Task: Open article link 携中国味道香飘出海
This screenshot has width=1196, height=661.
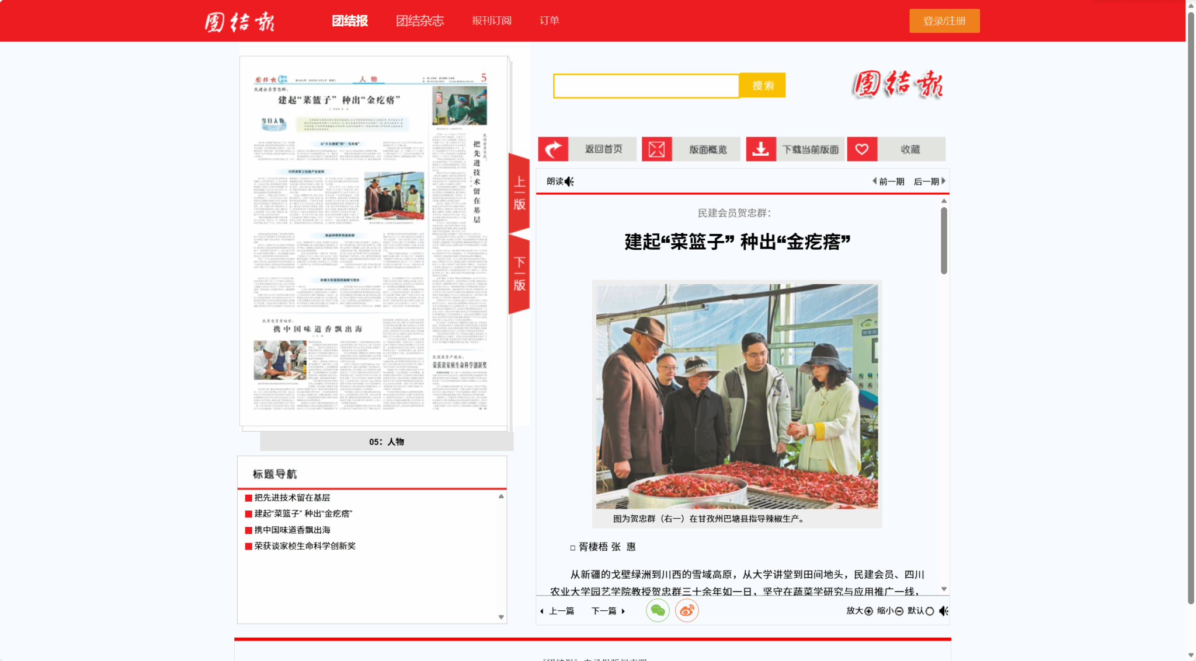Action: point(292,530)
